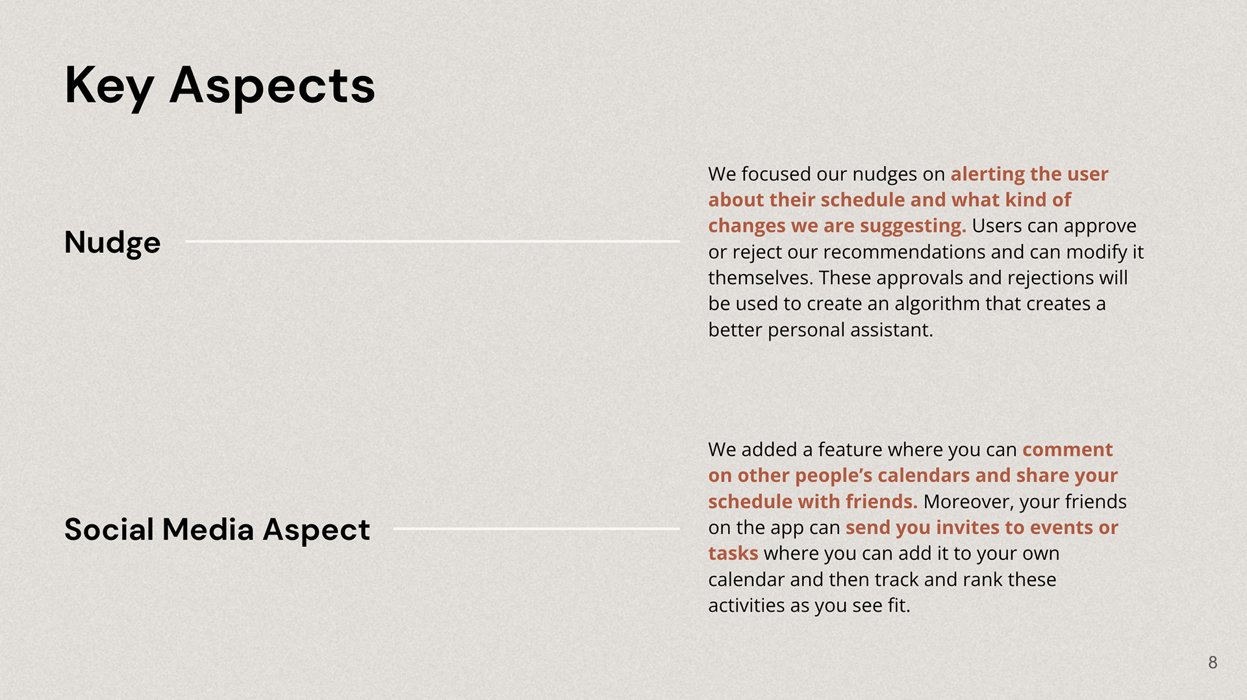Click 'We added a feature where you can'
Screen dimensions: 1247x700
point(862,450)
